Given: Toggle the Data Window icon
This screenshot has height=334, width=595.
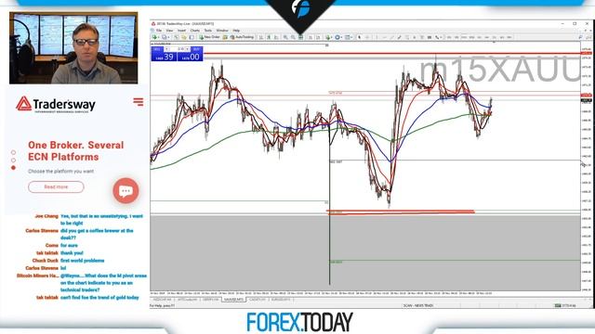Looking at the screenshot, I should click(x=184, y=37).
